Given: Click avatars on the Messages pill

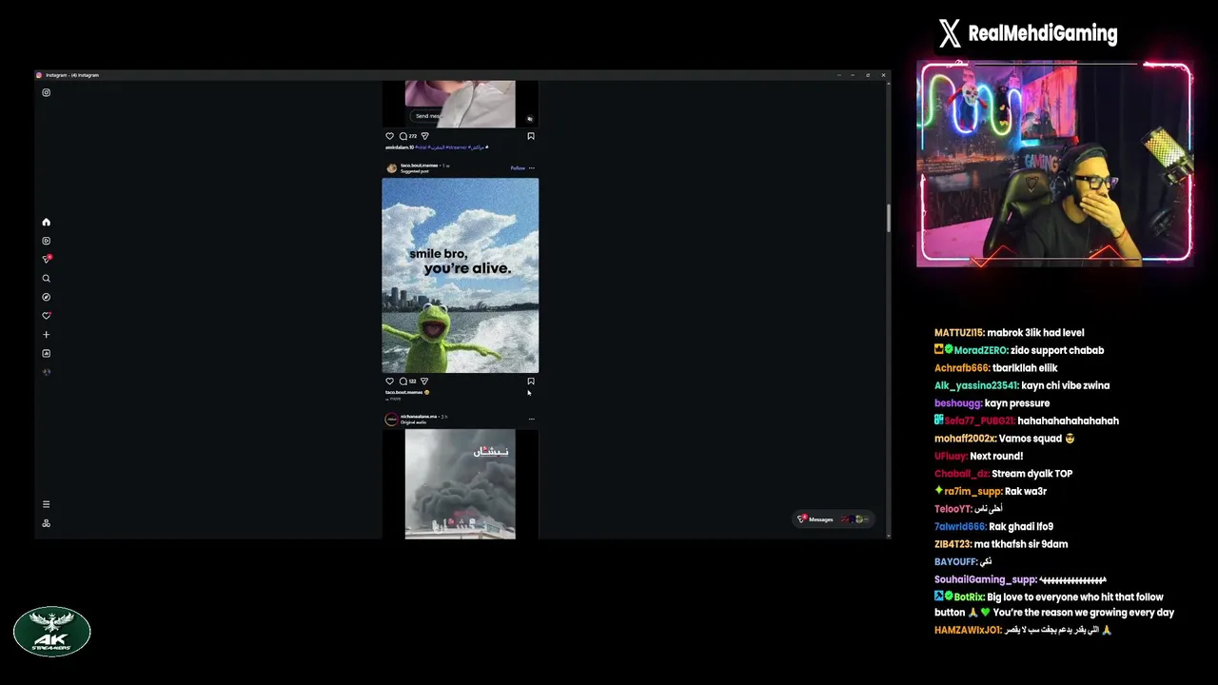Looking at the screenshot, I should click(854, 519).
